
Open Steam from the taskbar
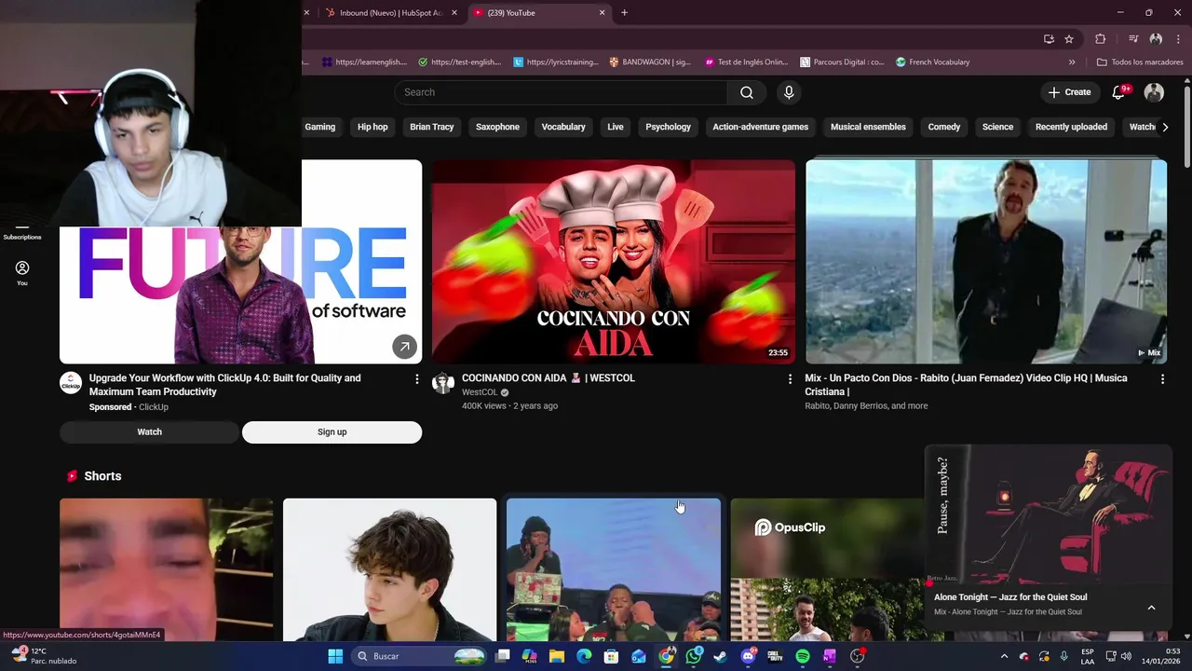pyautogui.click(x=721, y=656)
